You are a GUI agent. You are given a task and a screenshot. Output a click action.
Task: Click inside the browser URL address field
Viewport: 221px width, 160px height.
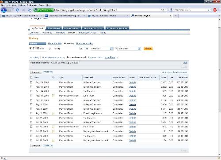tap(107, 10)
